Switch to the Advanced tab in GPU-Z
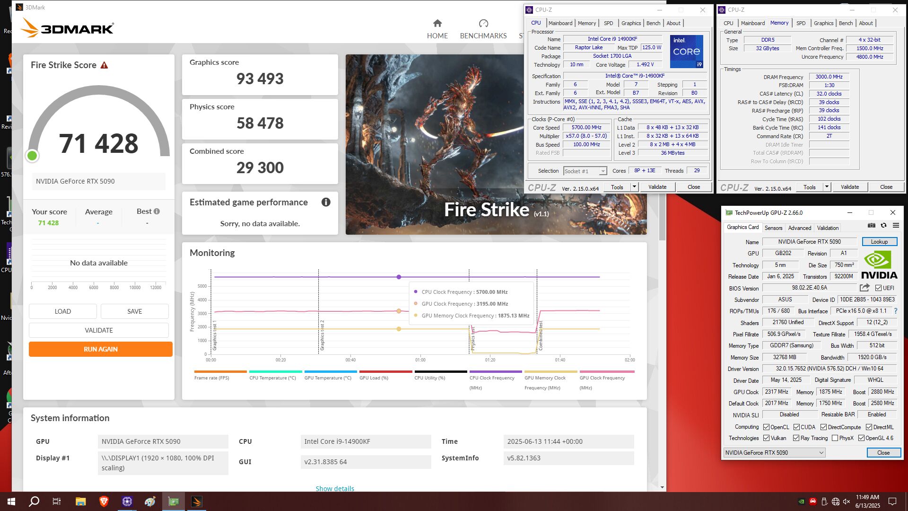This screenshot has height=511, width=908. (x=799, y=228)
